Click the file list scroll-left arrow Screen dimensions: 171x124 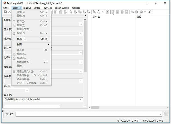coord(90,107)
